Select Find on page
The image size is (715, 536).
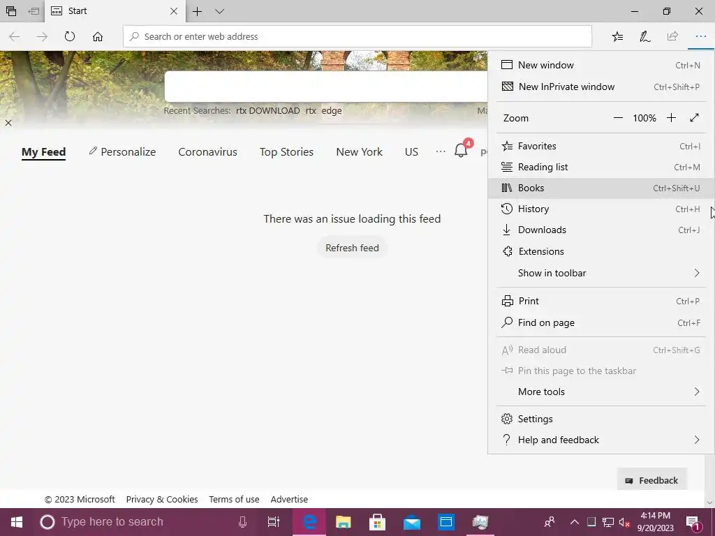coord(601,322)
